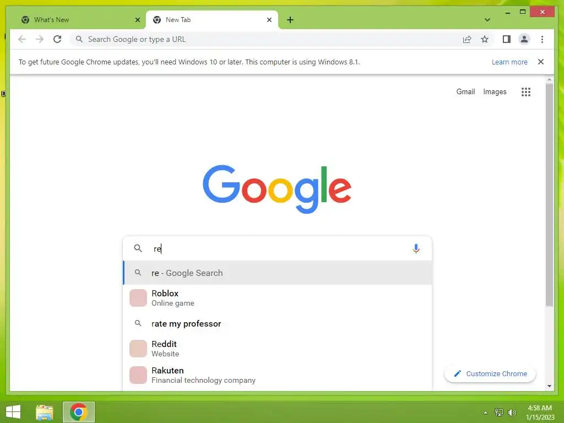Click Learn more about Chrome updates
Image resolution: width=564 pixels, height=423 pixels.
coord(509,62)
